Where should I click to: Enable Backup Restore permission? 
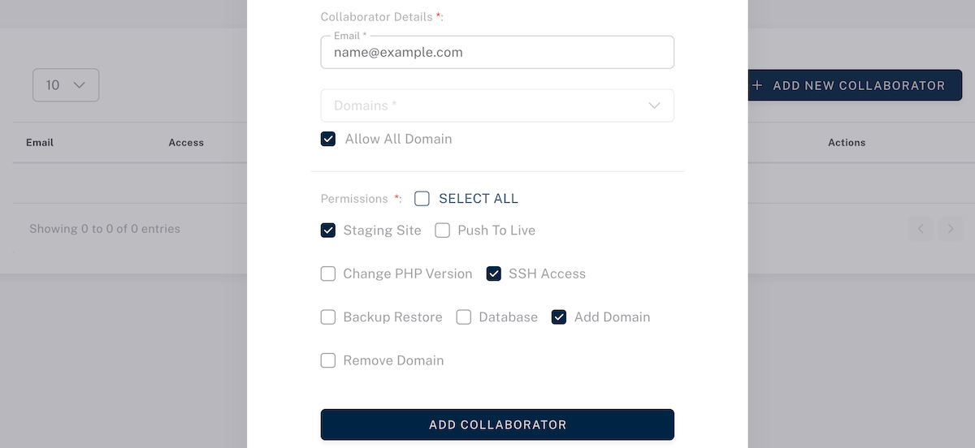(328, 317)
